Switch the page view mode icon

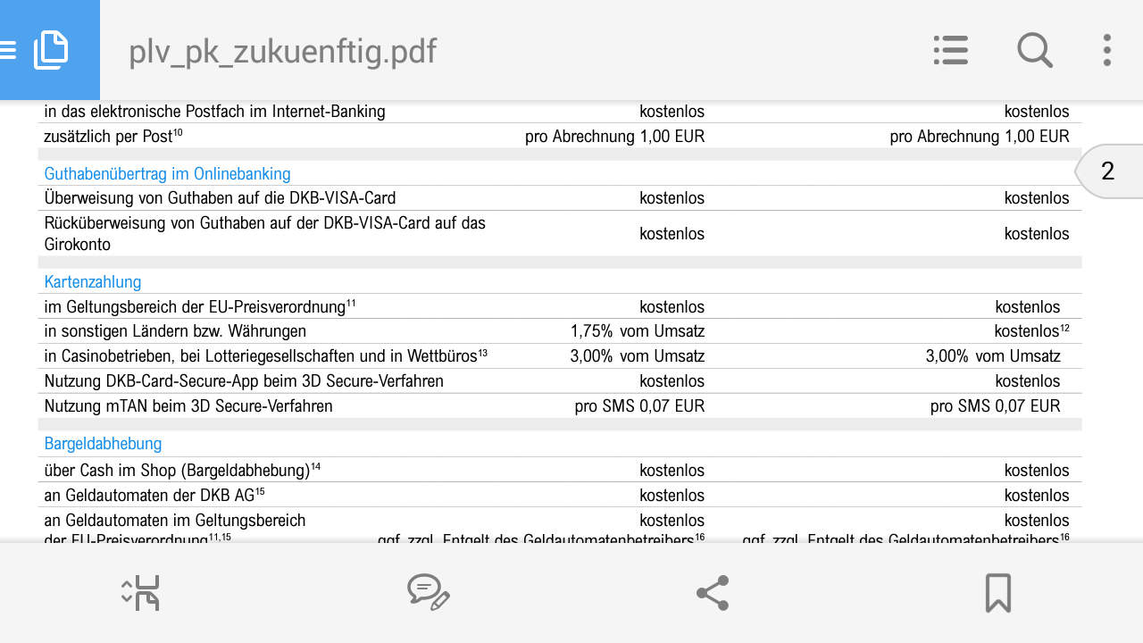(x=140, y=593)
